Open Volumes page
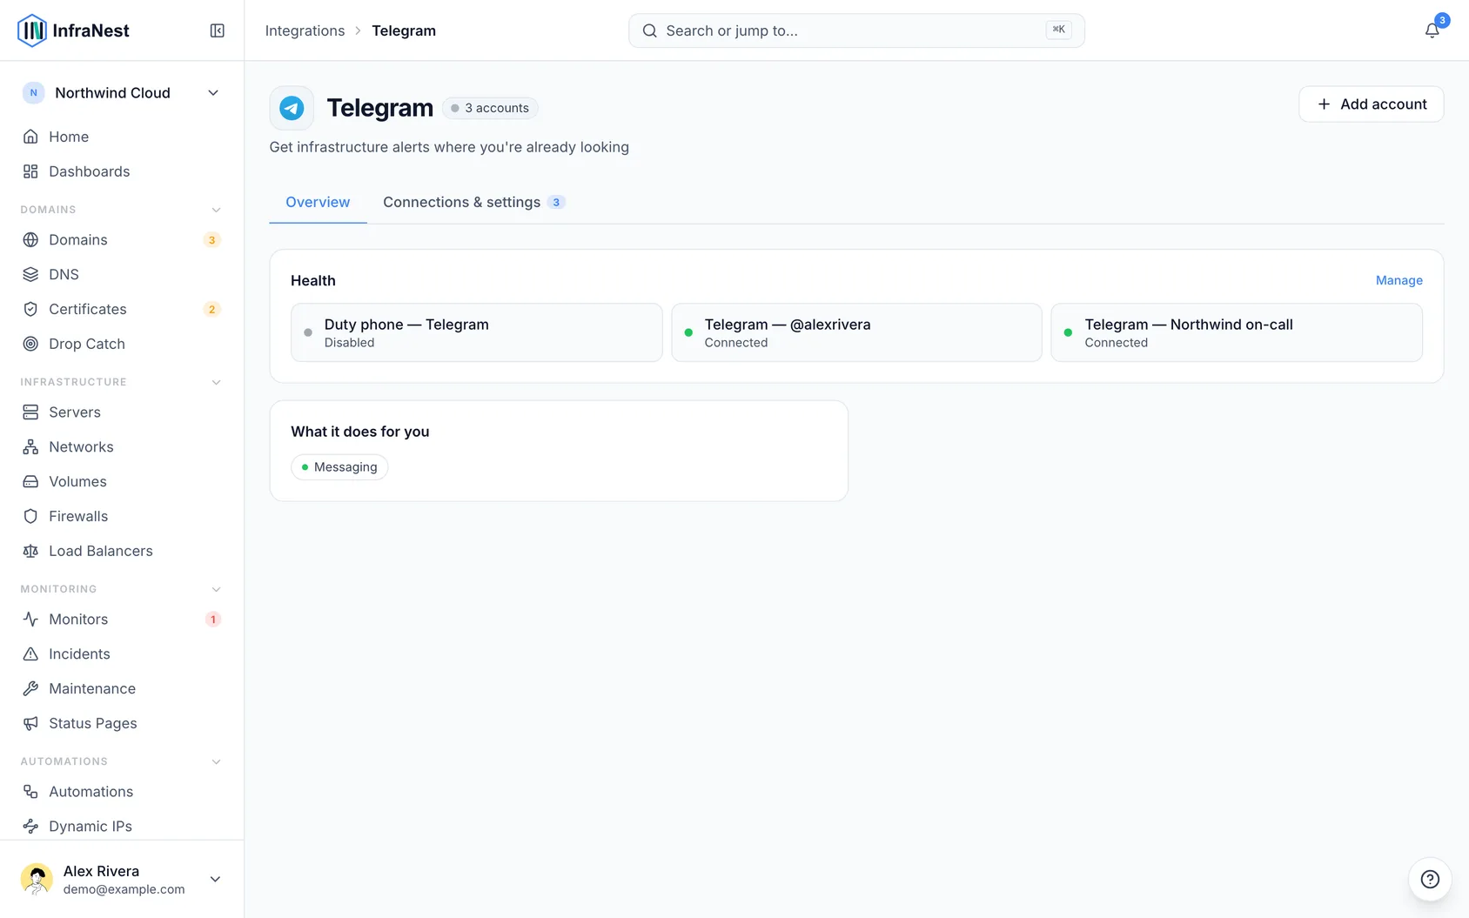Screen dimensions: 1469x918 [122, 481]
